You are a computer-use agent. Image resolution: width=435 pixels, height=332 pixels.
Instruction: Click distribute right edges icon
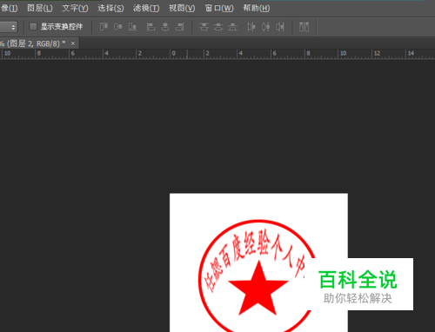(280, 27)
